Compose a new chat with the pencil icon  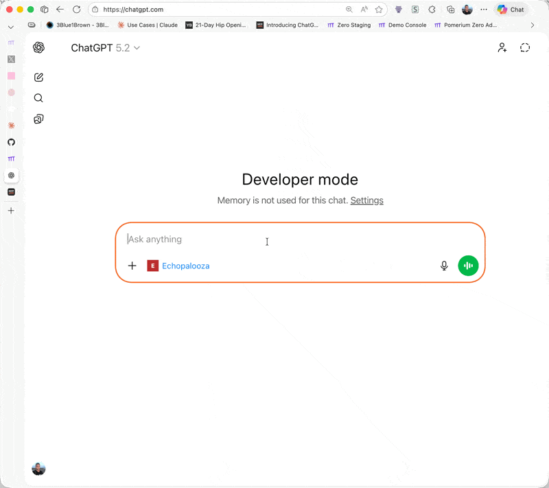pos(38,77)
